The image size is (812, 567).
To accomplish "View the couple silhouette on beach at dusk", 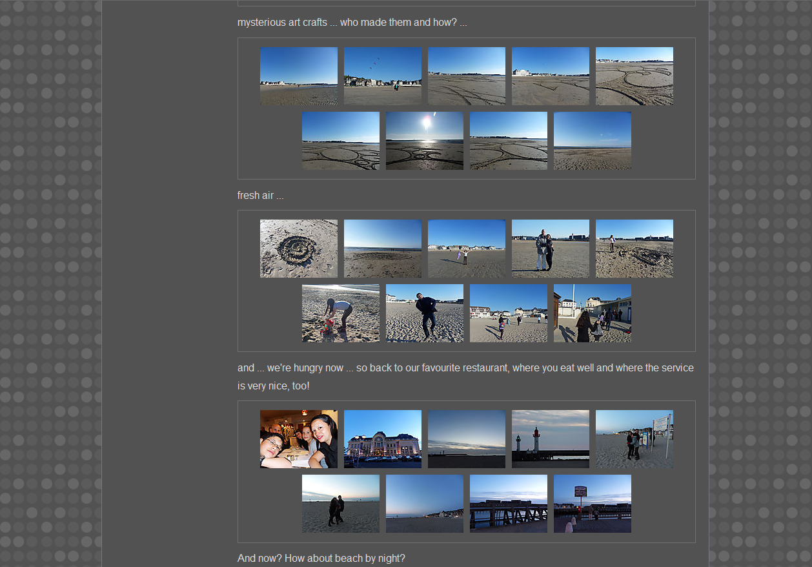I will (340, 504).
